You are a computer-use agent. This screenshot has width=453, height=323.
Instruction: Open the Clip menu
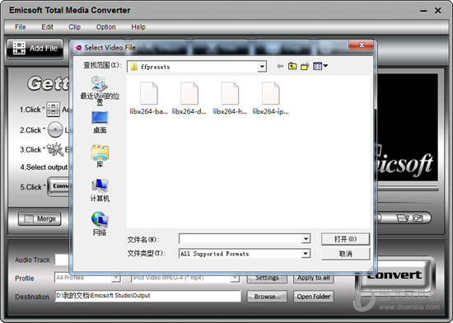(x=74, y=27)
